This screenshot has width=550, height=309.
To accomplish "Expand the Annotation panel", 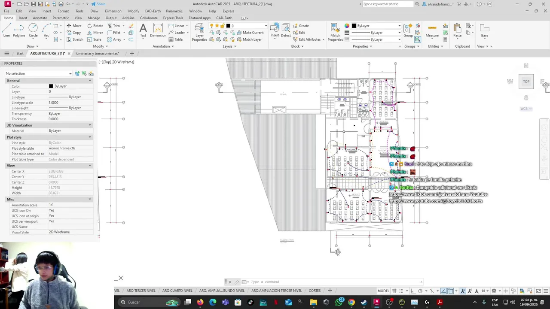I will 163,46.
